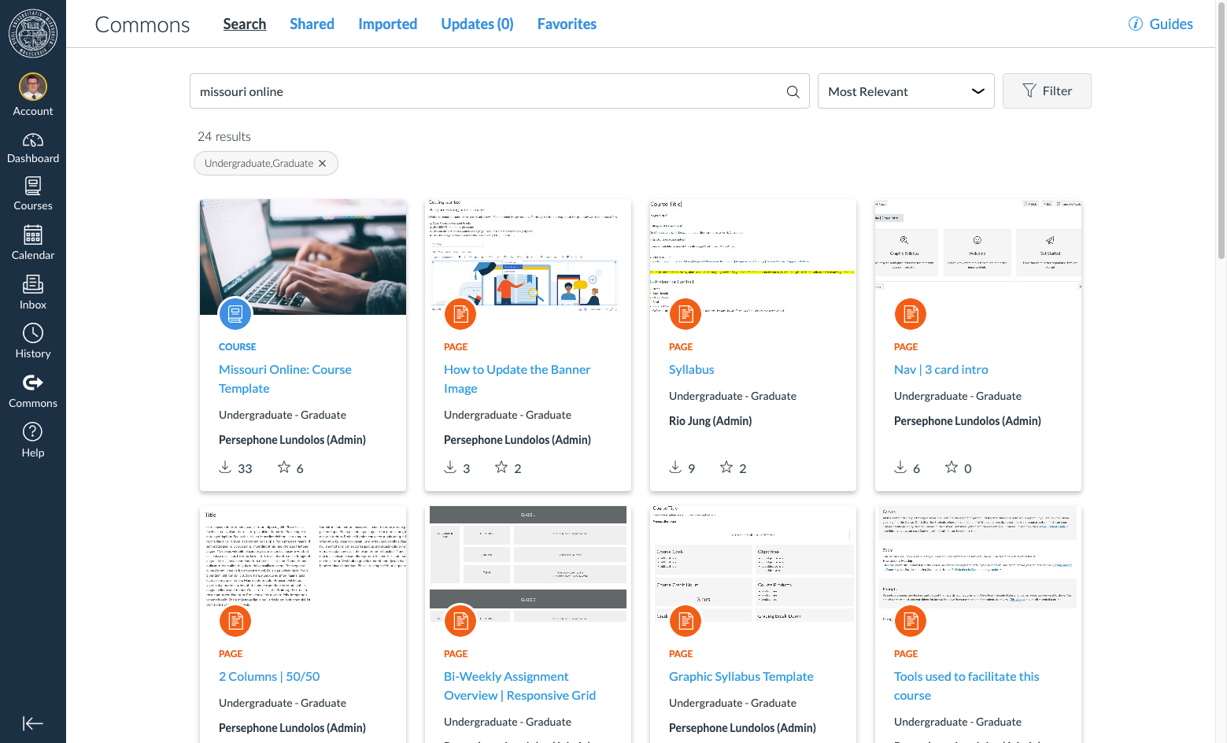The width and height of the screenshot is (1227, 743).
Task: Switch to the Shared tab
Action: (x=312, y=24)
